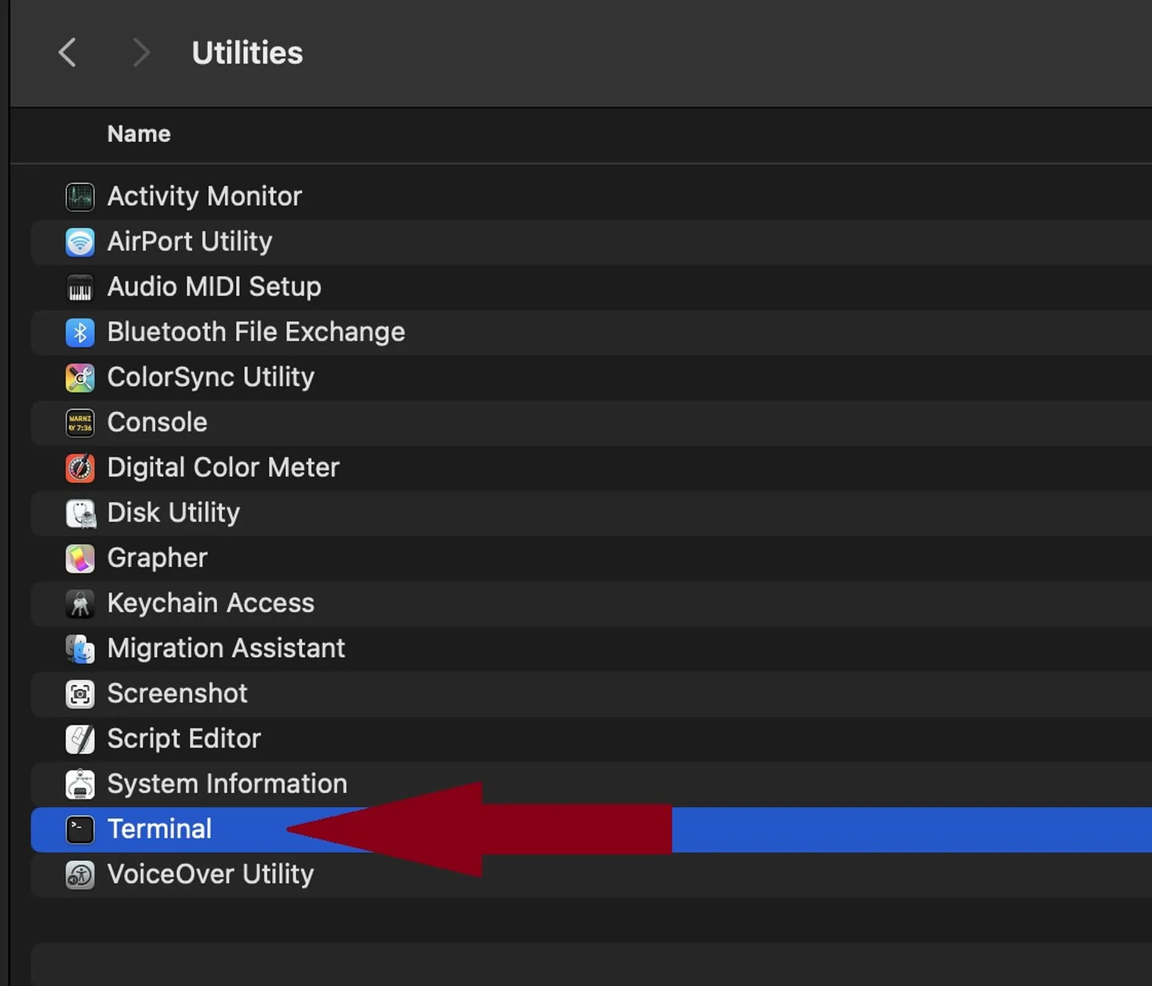Go forward with the right chevron
Screen dimensions: 1152x986
tap(141, 53)
